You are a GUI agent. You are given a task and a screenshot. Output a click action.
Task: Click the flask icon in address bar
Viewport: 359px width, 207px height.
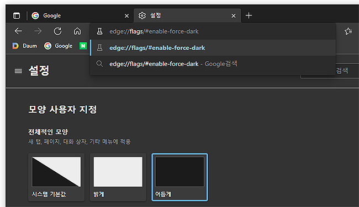(x=99, y=31)
